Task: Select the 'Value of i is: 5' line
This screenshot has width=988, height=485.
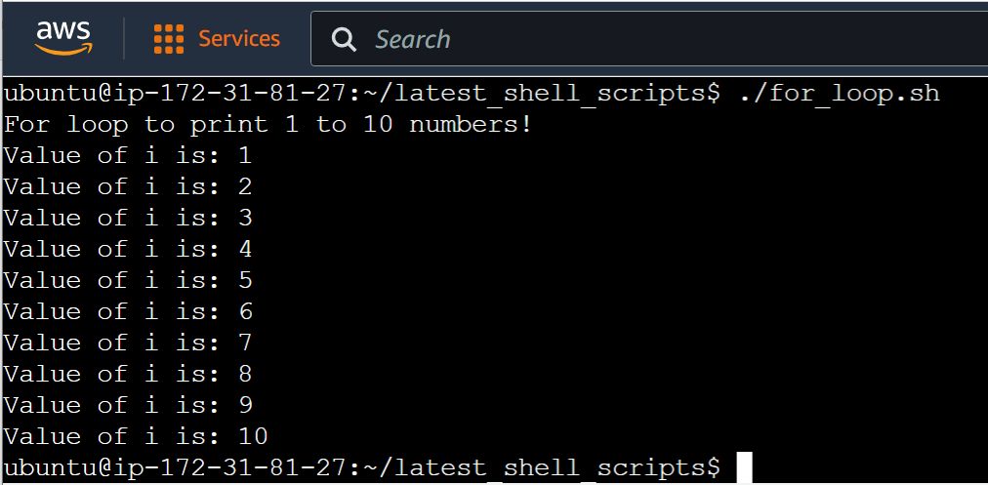Action: (x=128, y=280)
